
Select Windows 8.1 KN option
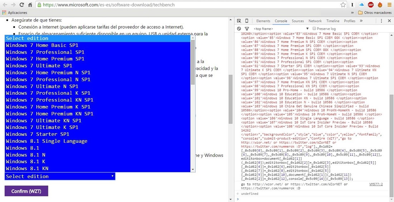pos(98,168)
